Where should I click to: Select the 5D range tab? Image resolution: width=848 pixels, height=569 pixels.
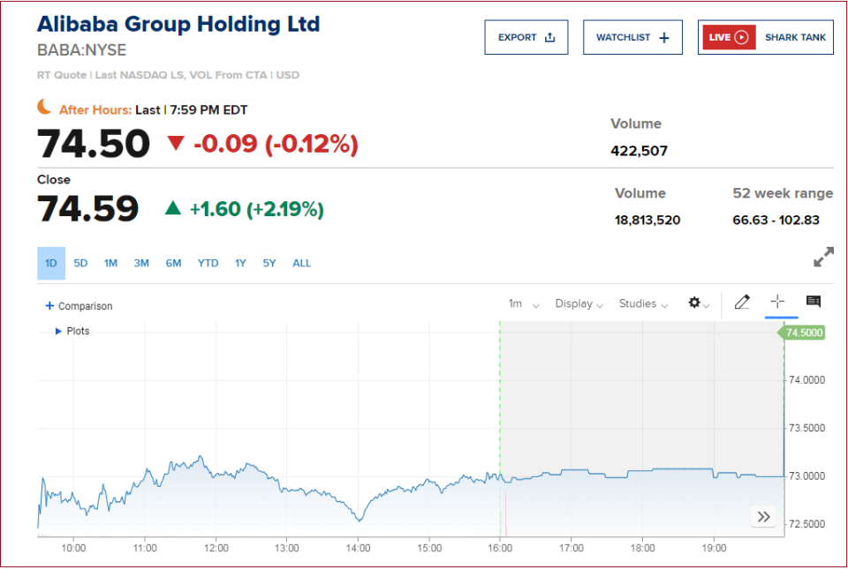coord(80,263)
